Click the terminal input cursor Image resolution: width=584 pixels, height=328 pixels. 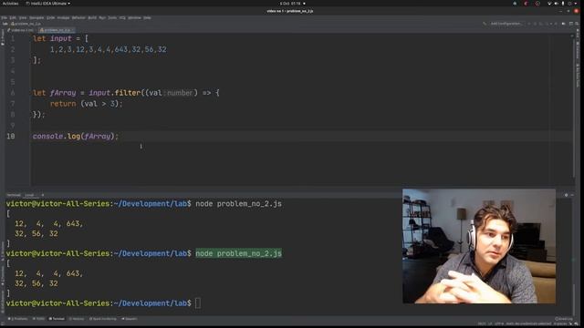[x=198, y=303]
